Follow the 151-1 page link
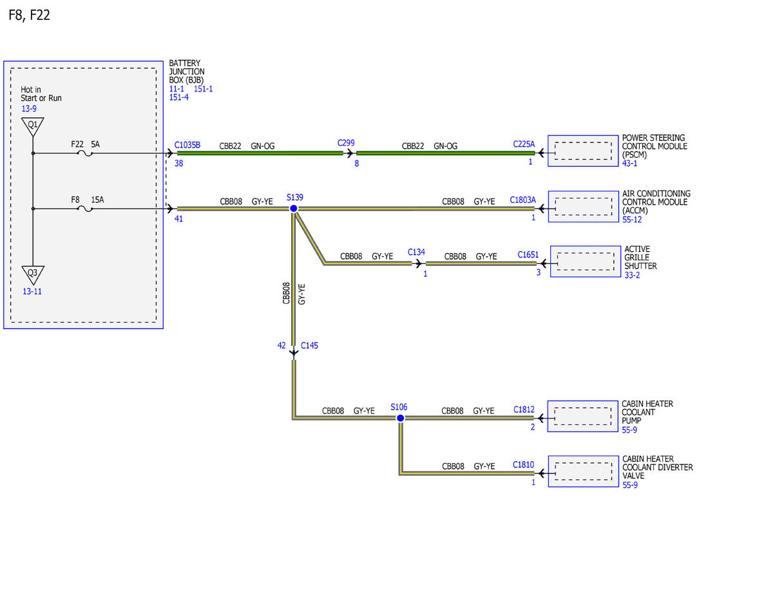This screenshot has height=597, width=773. [203, 89]
